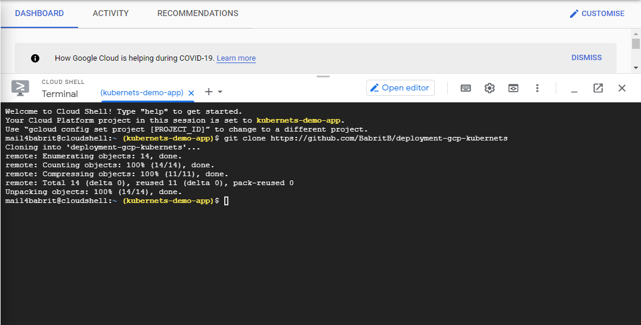Open the terminal settings gear
This screenshot has width=641, height=325.
click(x=490, y=87)
